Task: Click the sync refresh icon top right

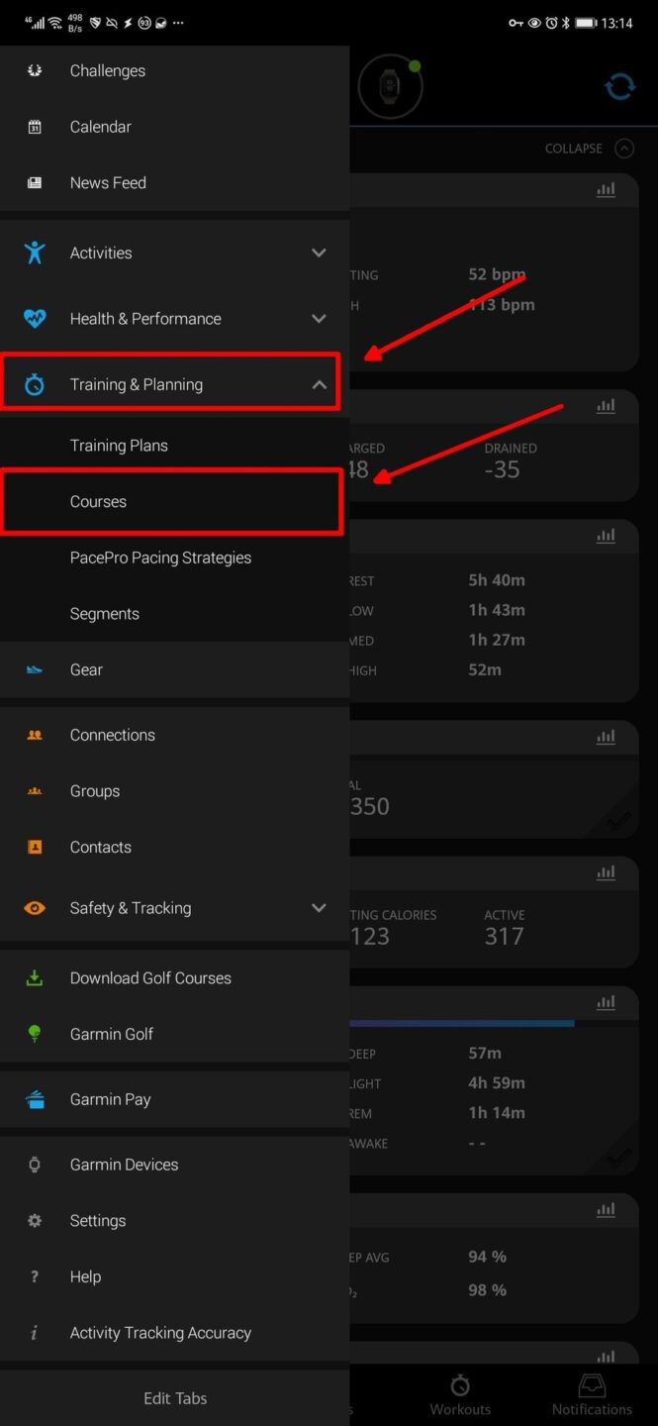Action: click(x=619, y=85)
